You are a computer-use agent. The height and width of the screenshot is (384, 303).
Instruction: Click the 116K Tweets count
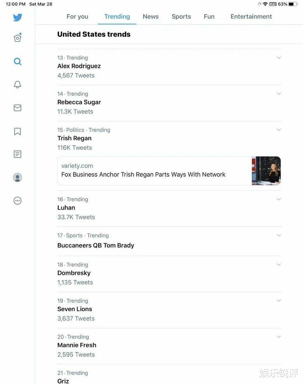tap(74, 148)
